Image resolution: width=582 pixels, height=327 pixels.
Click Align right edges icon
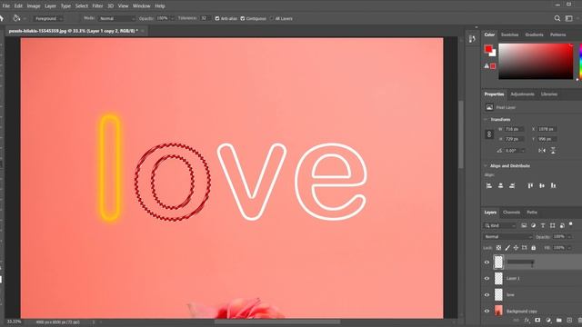(x=512, y=185)
